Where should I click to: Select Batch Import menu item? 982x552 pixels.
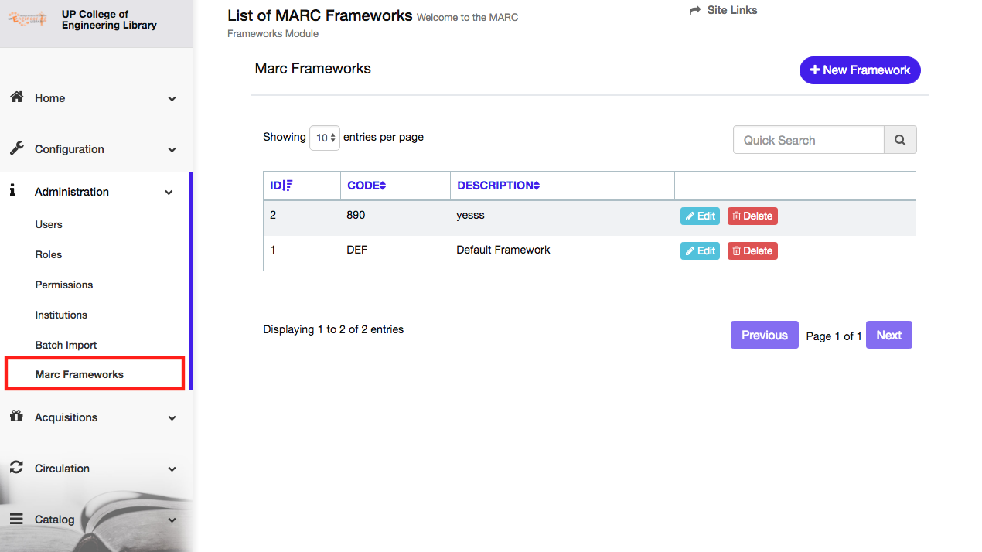tap(66, 345)
